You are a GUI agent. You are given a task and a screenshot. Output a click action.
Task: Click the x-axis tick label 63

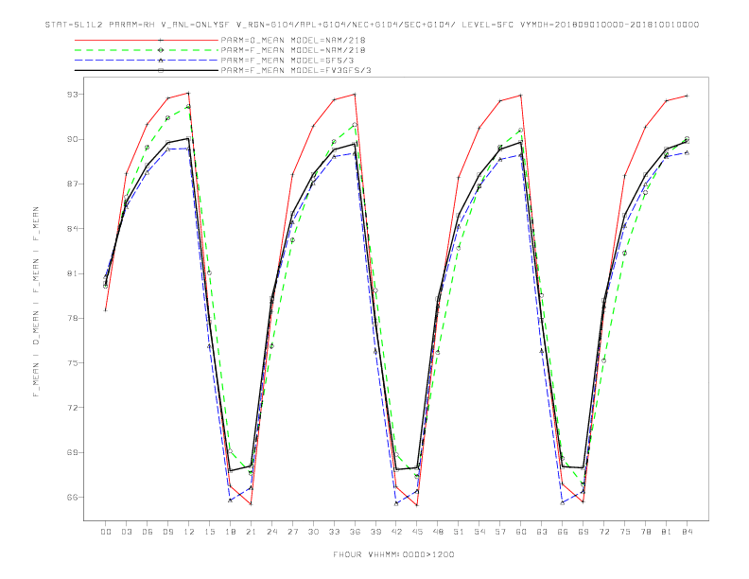point(542,532)
